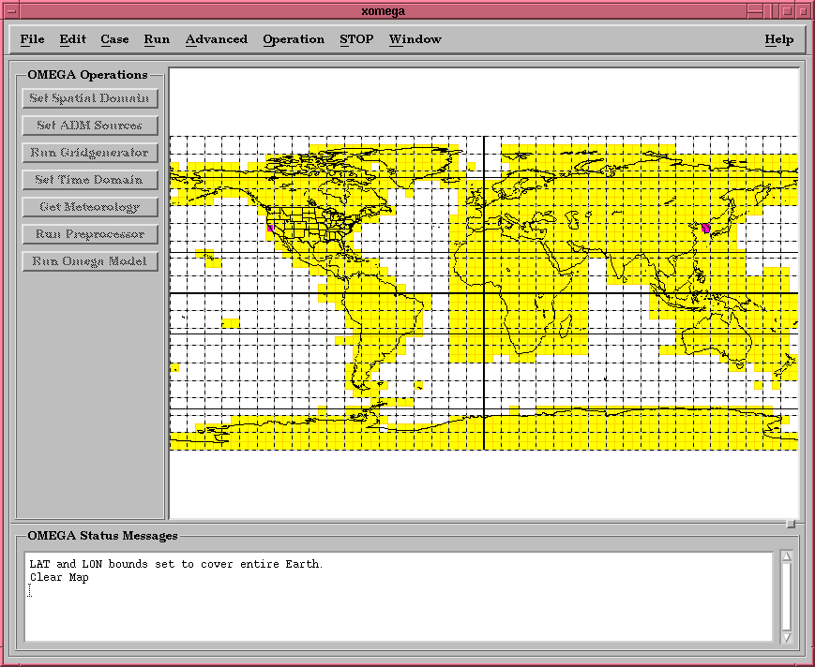
Task: Click STOP in the menu bar
Action: click(356, 39)
